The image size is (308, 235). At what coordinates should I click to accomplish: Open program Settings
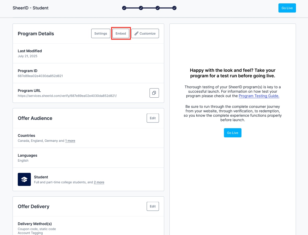click(101, 33)
